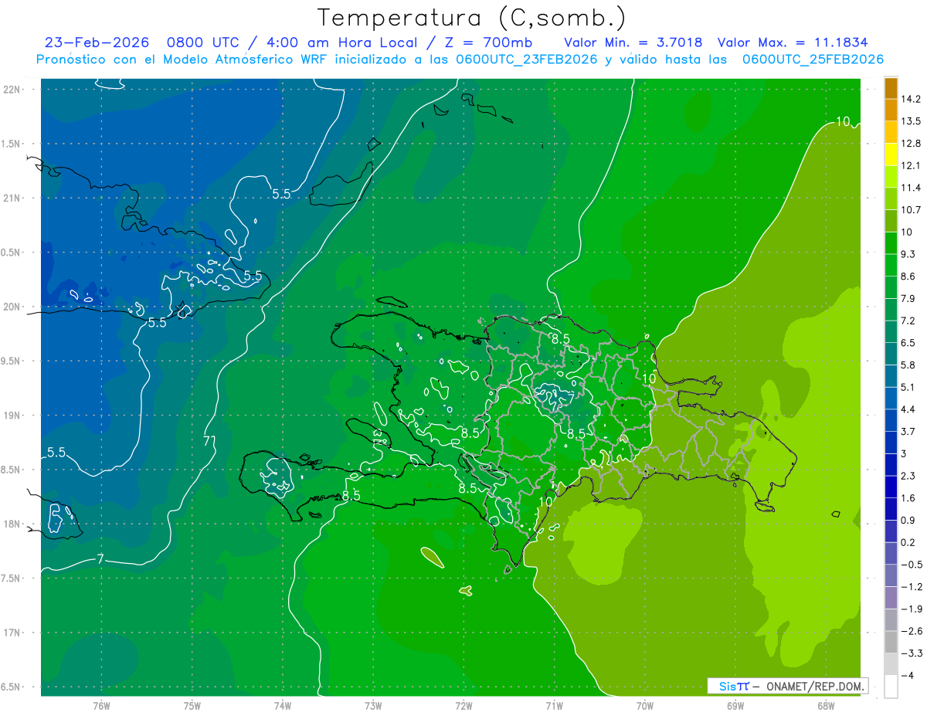The height and width of the screenshot is (716, 927).
Task: Click the "18N" latitude axis label
Action: click(12, 524)
